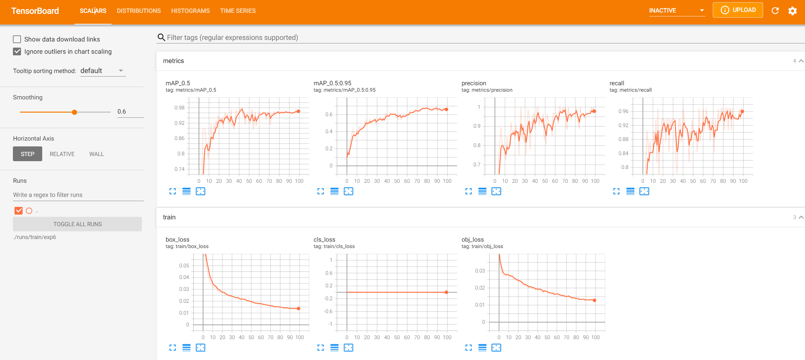Uncheck Ignore outliers in chart scaling
Image resolution: width=805 pixels, height=360 pixels.
click(17, 51)
